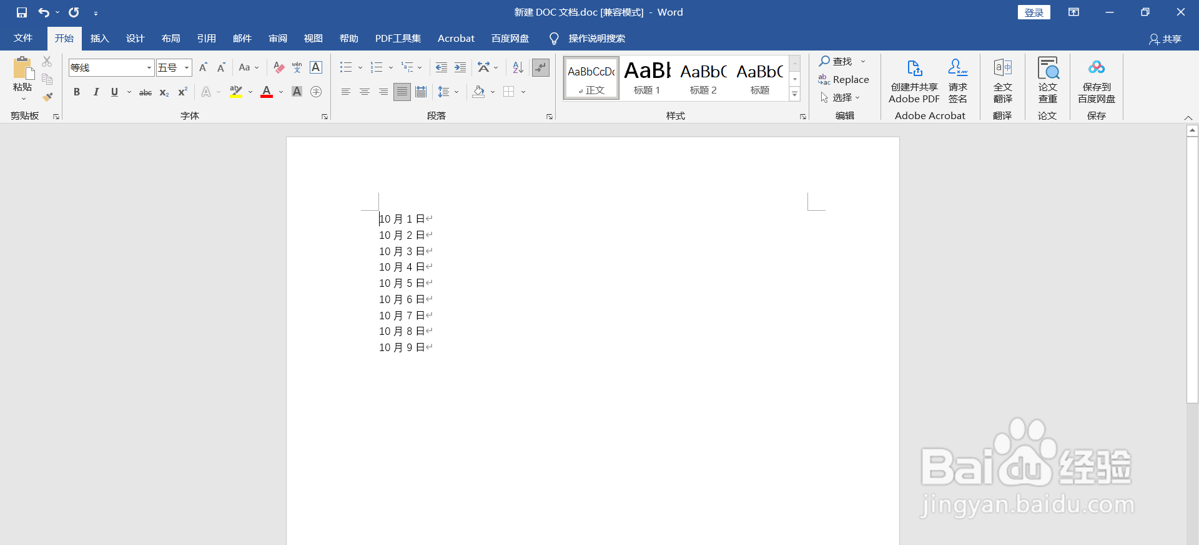The image size is (1199, 545).
Task: Align text to the left
Action: [345, 92]
